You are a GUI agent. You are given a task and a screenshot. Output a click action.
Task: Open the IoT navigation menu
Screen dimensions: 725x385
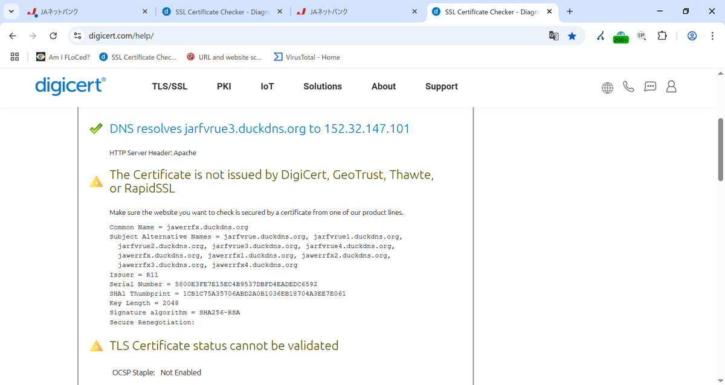click(267, 86)
